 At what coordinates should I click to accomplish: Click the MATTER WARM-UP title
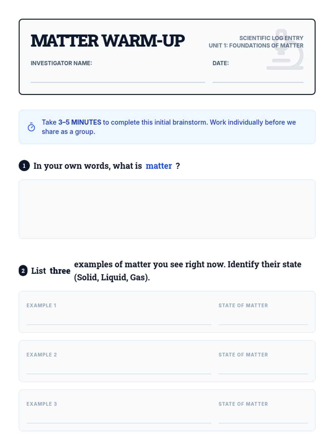(x=107, y=41)
